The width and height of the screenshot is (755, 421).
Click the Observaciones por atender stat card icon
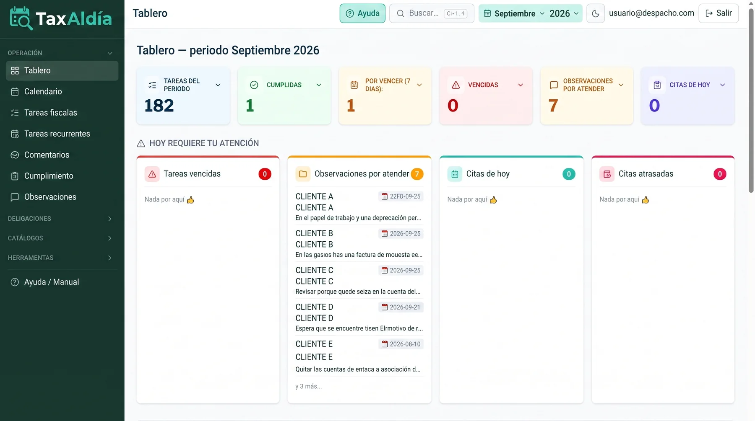554,85
